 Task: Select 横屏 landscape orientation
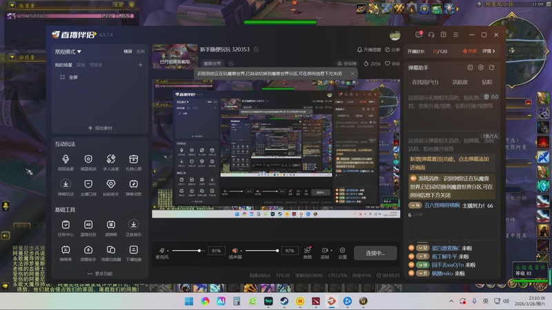pos(128,51)
